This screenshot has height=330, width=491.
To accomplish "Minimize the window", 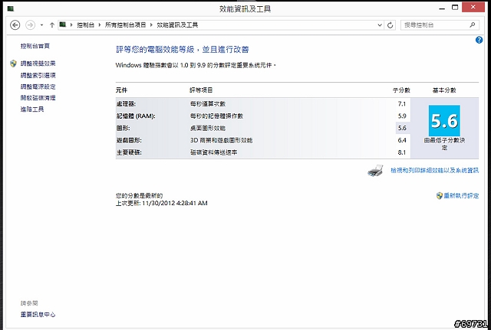I will click(x=442, y=8).
